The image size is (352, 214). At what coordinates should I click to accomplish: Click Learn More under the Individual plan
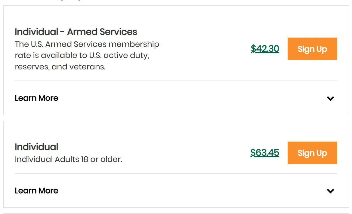tap(36, 191)
